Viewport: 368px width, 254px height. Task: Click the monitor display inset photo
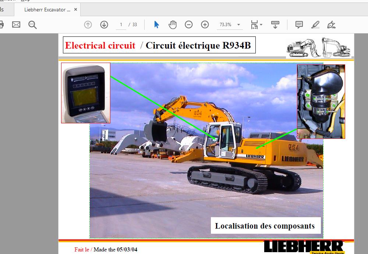coord(86,93)
